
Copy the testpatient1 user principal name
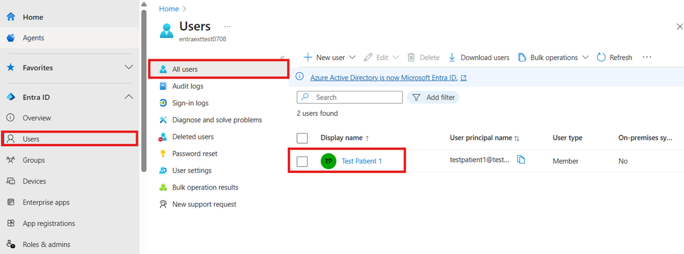coord(521,160)
